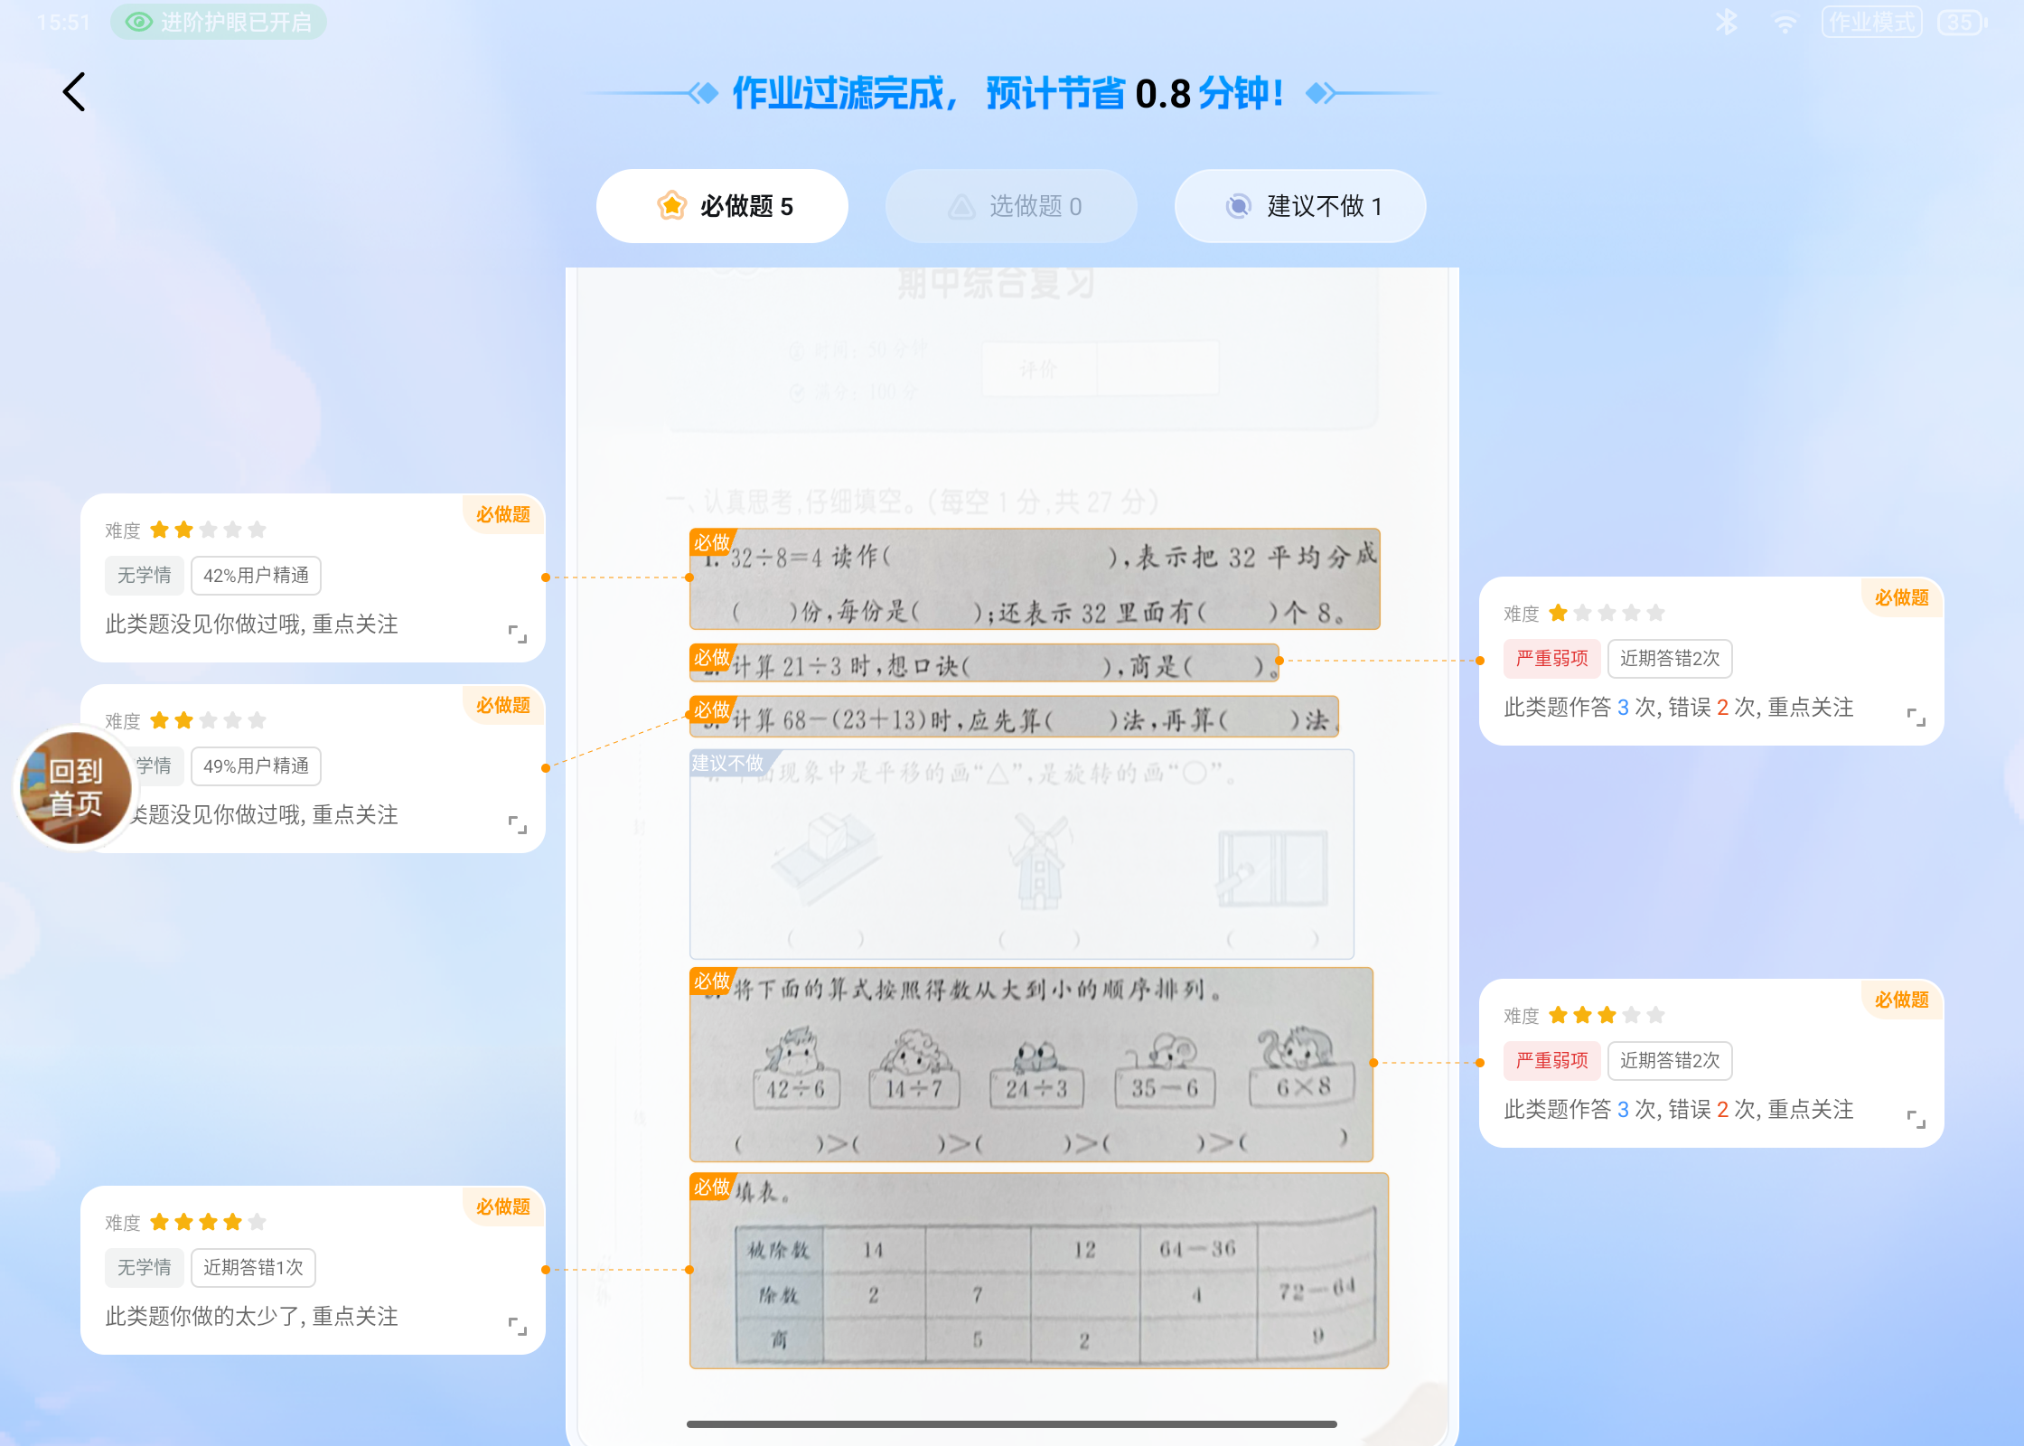Click the 严重弱项 tag on one-star card
Viewport: 2024px width, 1446px height.
pyautogui.click(x=1551, y=659)
